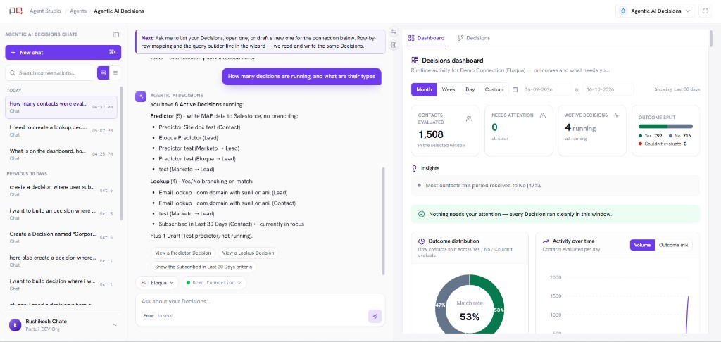721x342 pixels.
Task: Click the Agentic AI Decisions assistant avatar icon
Action: pyautogui.click(x=141, y=96)
